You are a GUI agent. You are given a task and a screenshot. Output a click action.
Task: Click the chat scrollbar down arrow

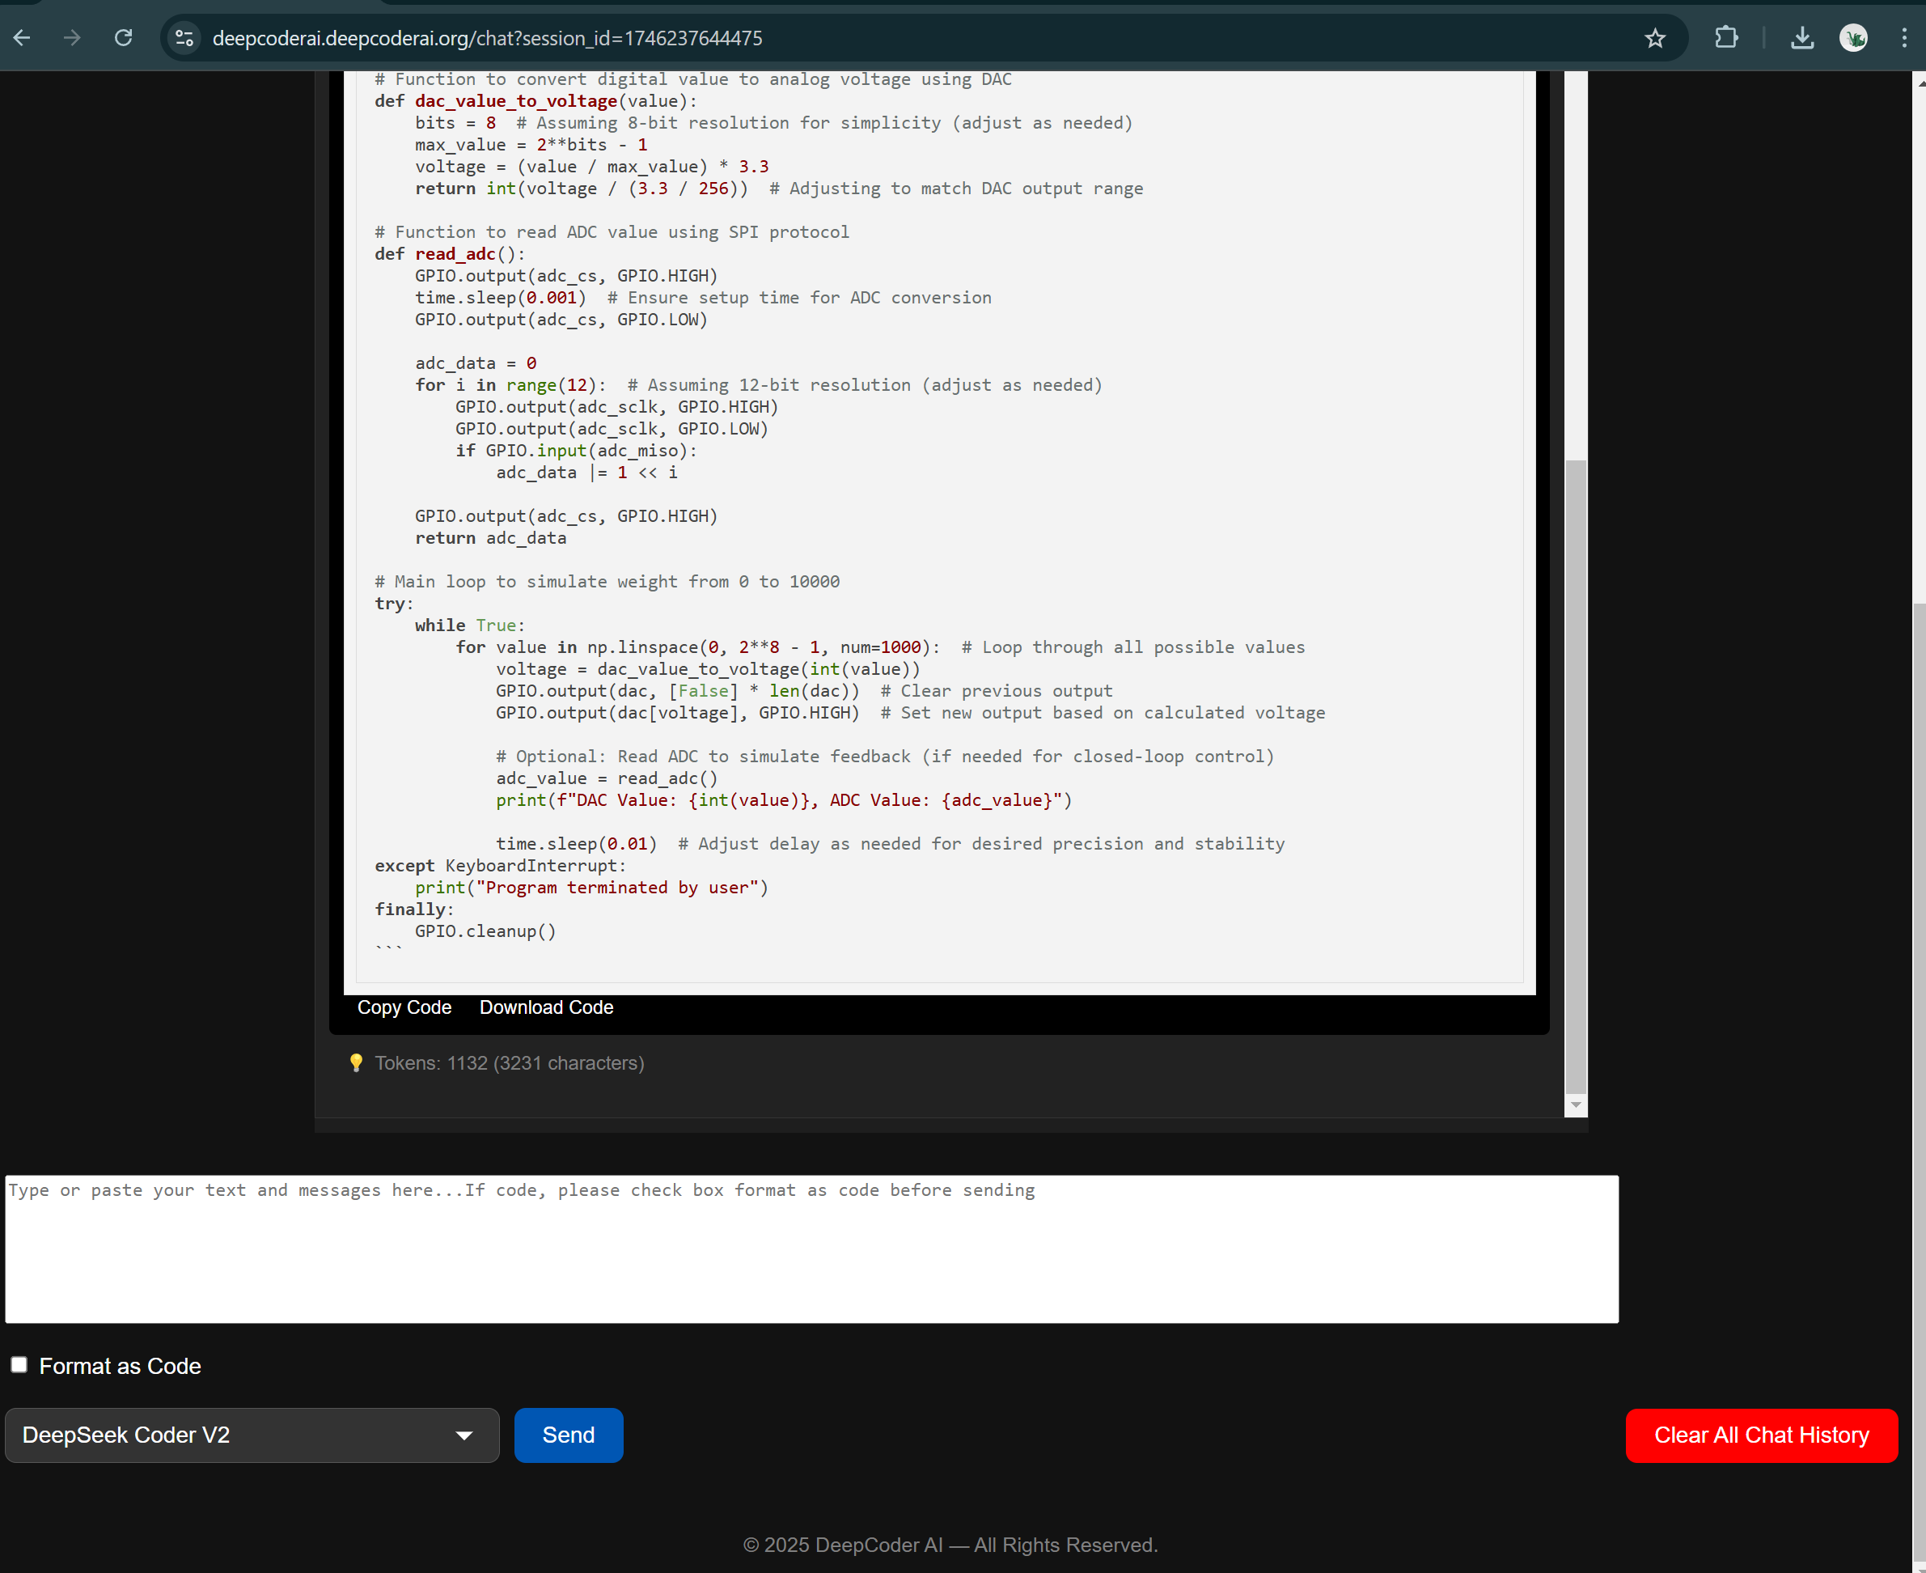point(1576,1104)
